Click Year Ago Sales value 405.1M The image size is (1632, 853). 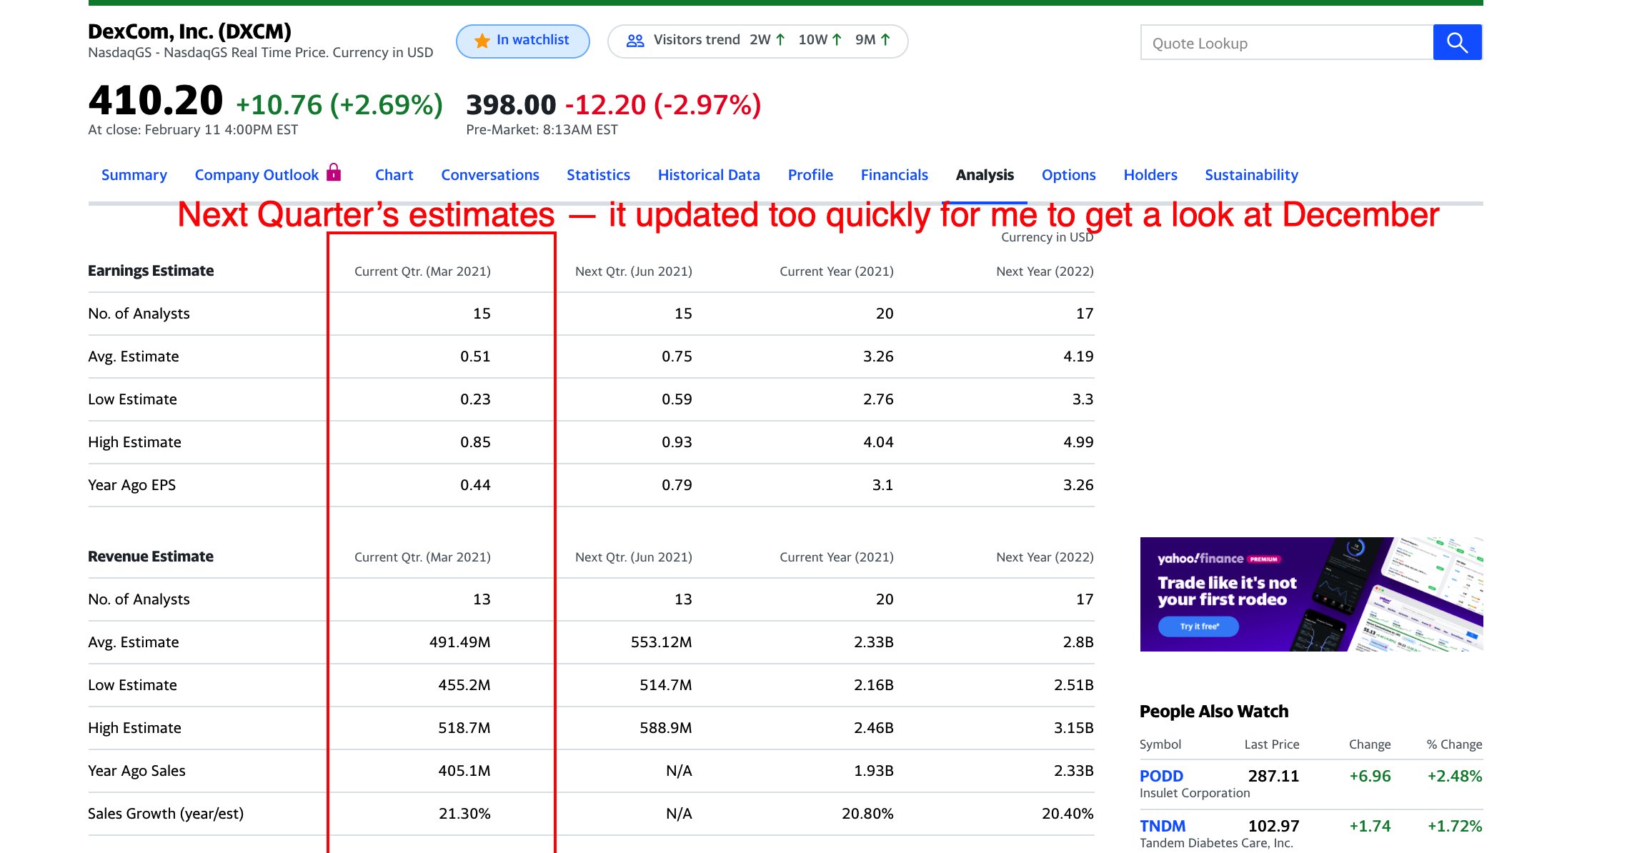click(464, 771)
